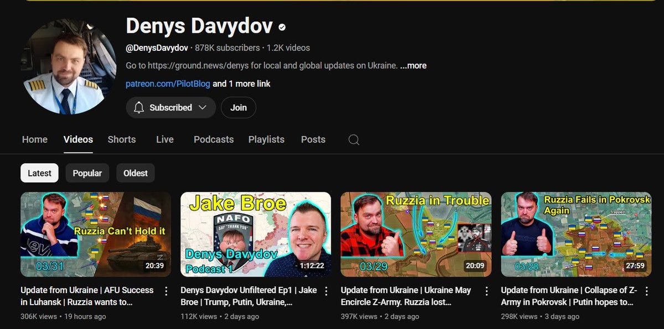
Task: Select the Videos tab
Action: [78, 139]
